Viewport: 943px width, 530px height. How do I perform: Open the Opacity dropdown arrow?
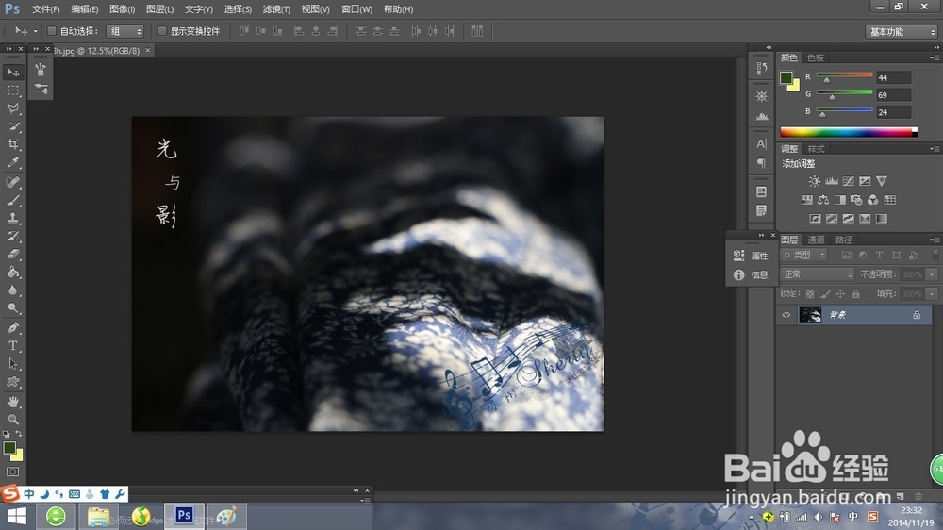coord(932,274)
